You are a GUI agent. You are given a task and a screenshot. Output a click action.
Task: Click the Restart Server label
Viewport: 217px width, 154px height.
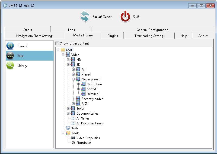(102, 17)
